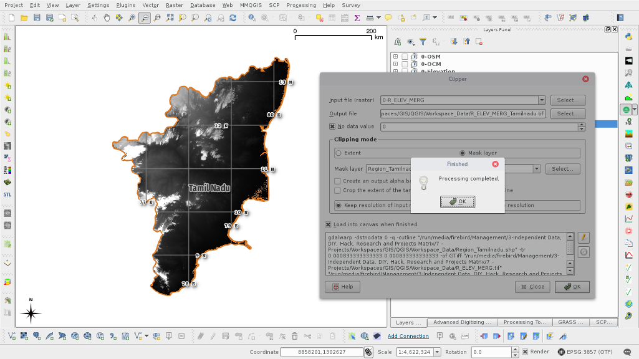
Task: Open the log messages speech bubble
Action: (x=627, y=352)
